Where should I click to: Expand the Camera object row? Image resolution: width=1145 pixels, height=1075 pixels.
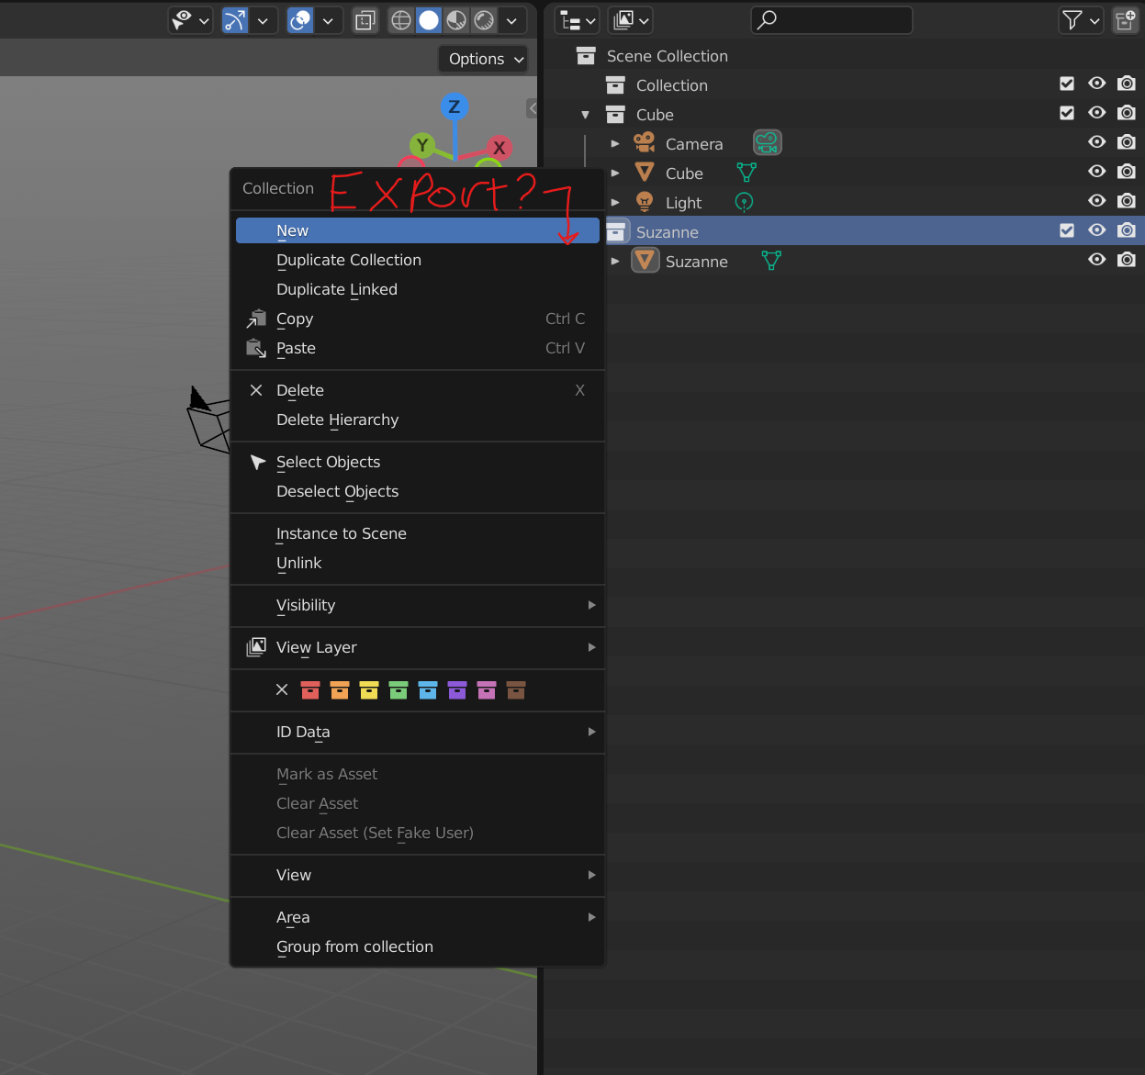(615, 144)
